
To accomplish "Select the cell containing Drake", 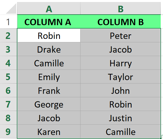I will pos(49,49).
